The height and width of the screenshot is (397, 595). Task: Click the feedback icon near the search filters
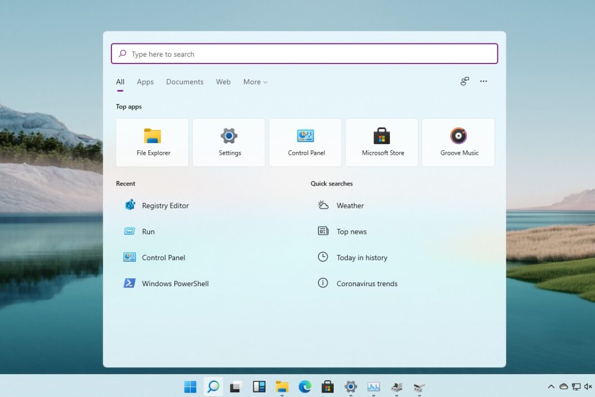pos(465,81)
